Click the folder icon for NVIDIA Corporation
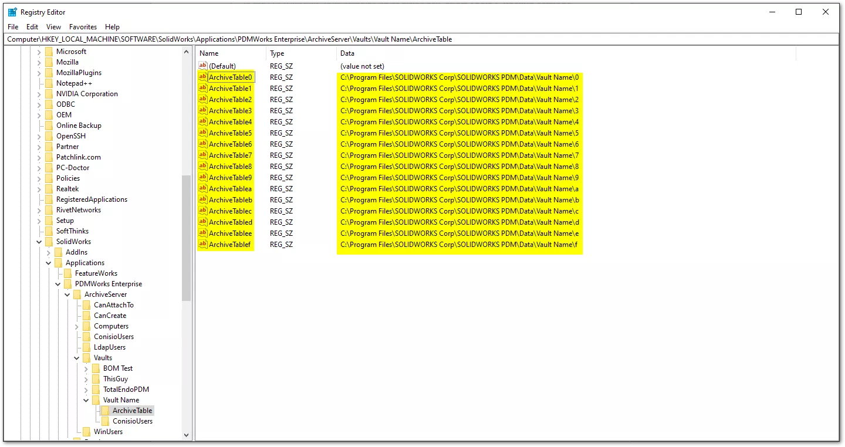 [x=49, y=94]
